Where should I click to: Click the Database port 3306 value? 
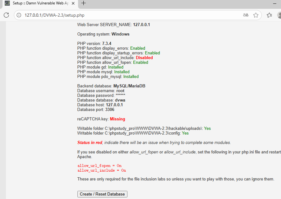110,110
